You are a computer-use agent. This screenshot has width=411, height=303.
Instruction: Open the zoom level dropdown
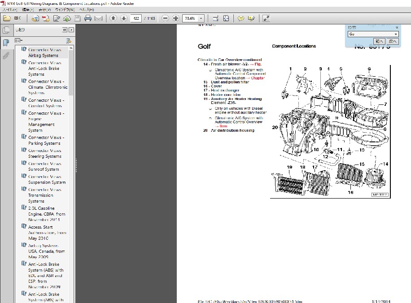coord(201,18)
